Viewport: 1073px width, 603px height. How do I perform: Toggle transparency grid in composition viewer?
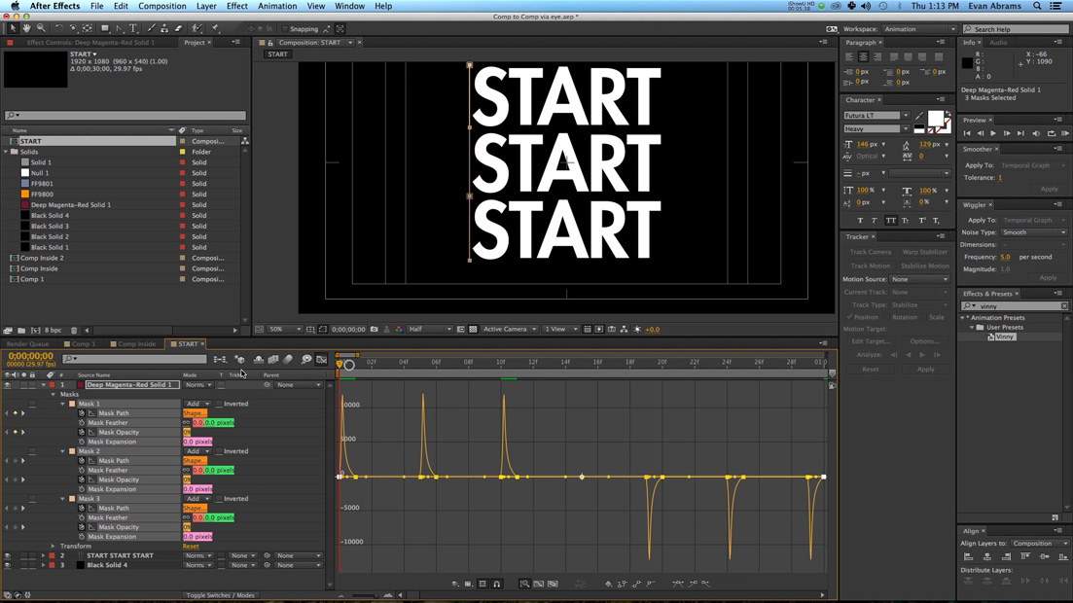coord(473,330)
